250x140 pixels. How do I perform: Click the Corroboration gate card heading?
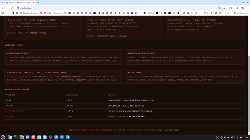(x=20, y=53)
